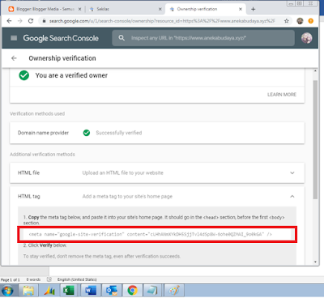This screenshot has height=298, width=324.
Task: Open the notebook app icon in taskbar
Action: (x=152, y=291)
